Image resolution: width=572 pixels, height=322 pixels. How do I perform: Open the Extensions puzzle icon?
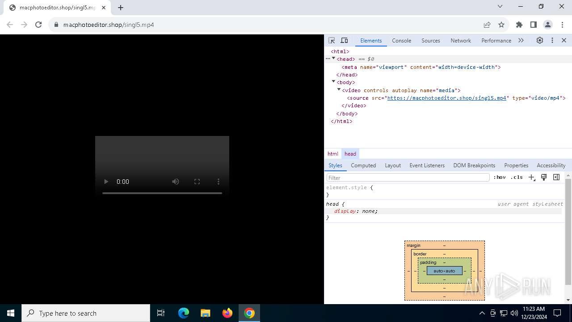[x=519, y=25]
